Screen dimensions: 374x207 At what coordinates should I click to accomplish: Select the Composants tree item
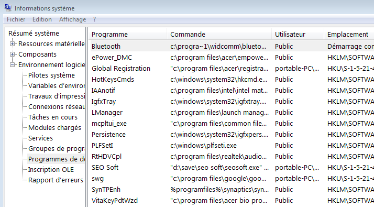click(x=37, y=55)
